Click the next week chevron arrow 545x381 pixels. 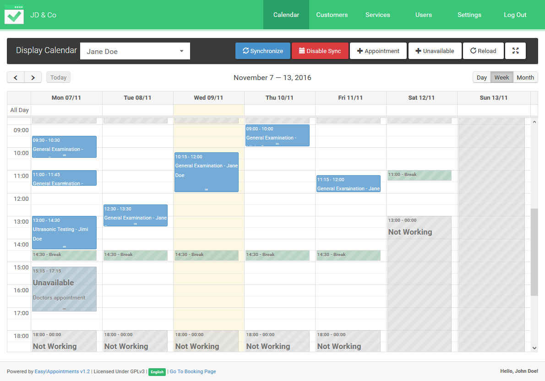tap(33, 77)
